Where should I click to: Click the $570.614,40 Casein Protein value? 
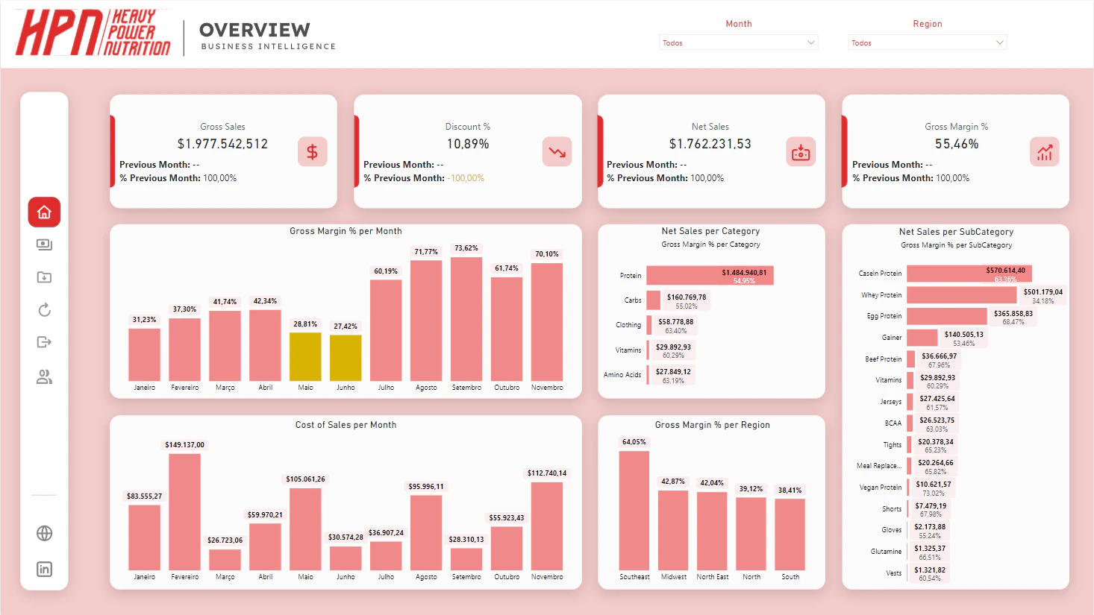[x=1005, y=271]
